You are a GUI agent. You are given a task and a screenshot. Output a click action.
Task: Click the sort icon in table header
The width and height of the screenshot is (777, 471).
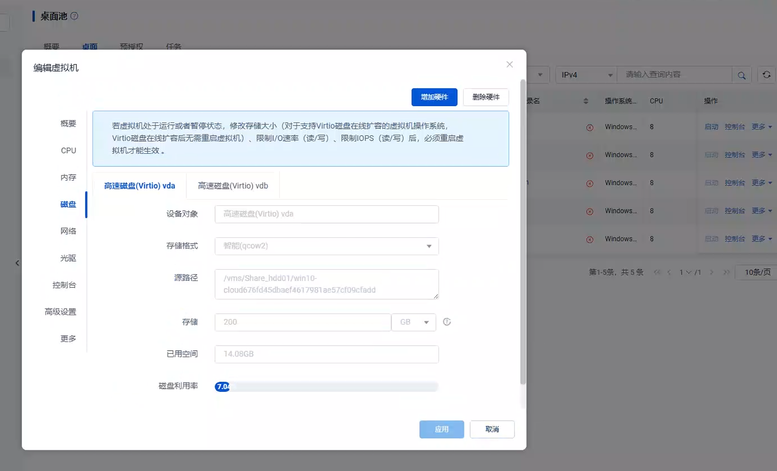click(x=585, y=101)
